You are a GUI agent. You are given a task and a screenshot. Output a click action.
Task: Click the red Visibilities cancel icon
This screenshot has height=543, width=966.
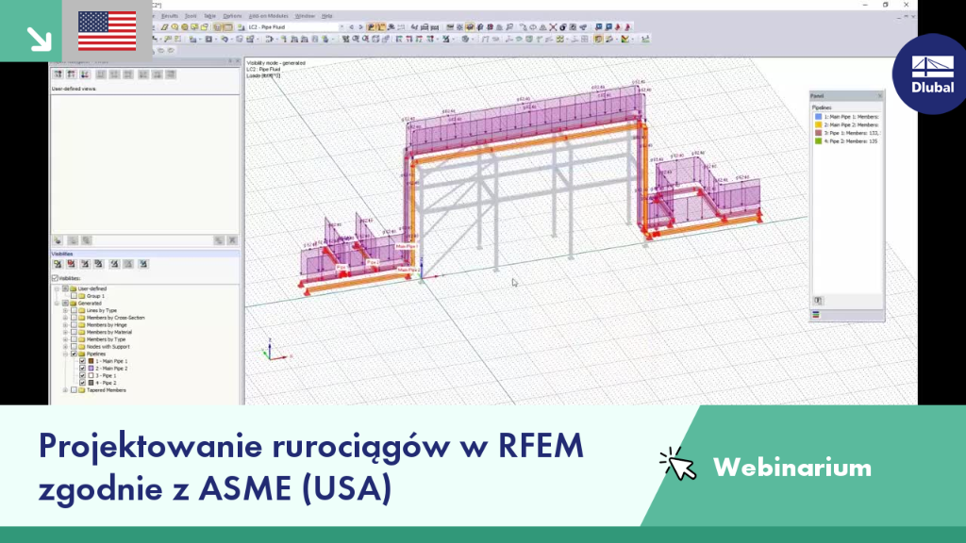pyautogui.click(x=72, y=264)
